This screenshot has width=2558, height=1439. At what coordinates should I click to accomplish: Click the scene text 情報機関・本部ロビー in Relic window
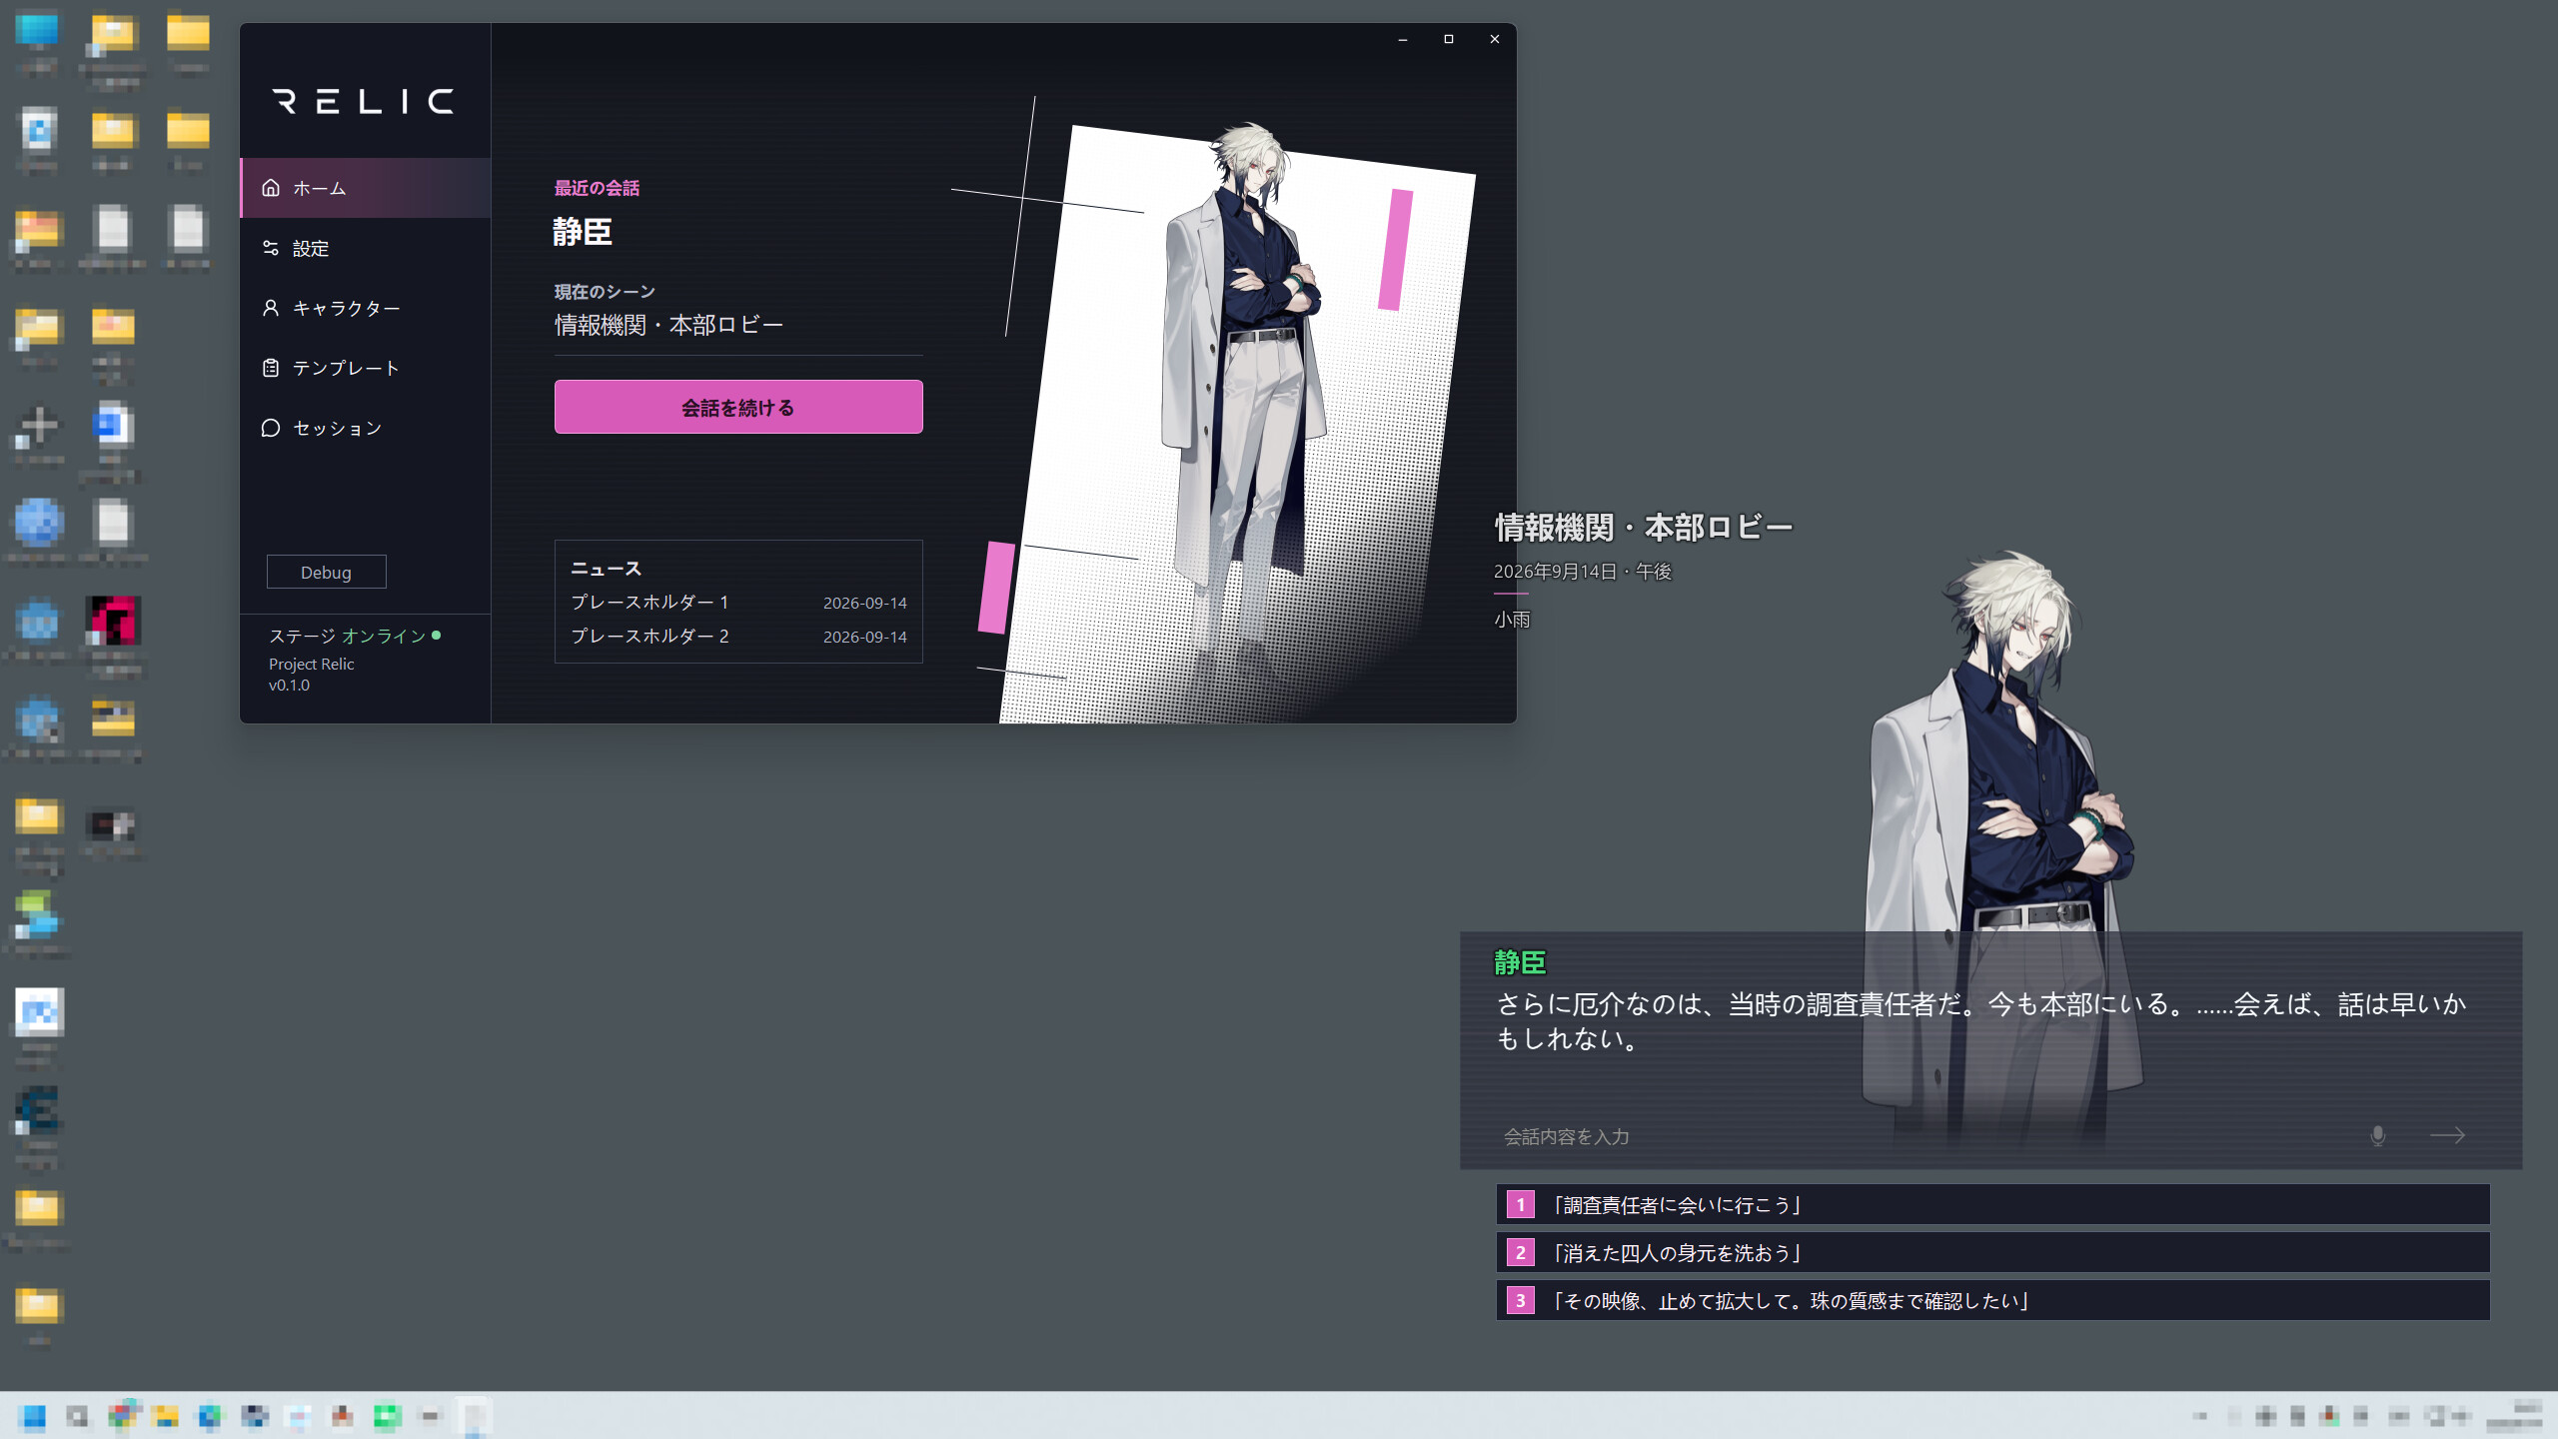tap(669, 325)
